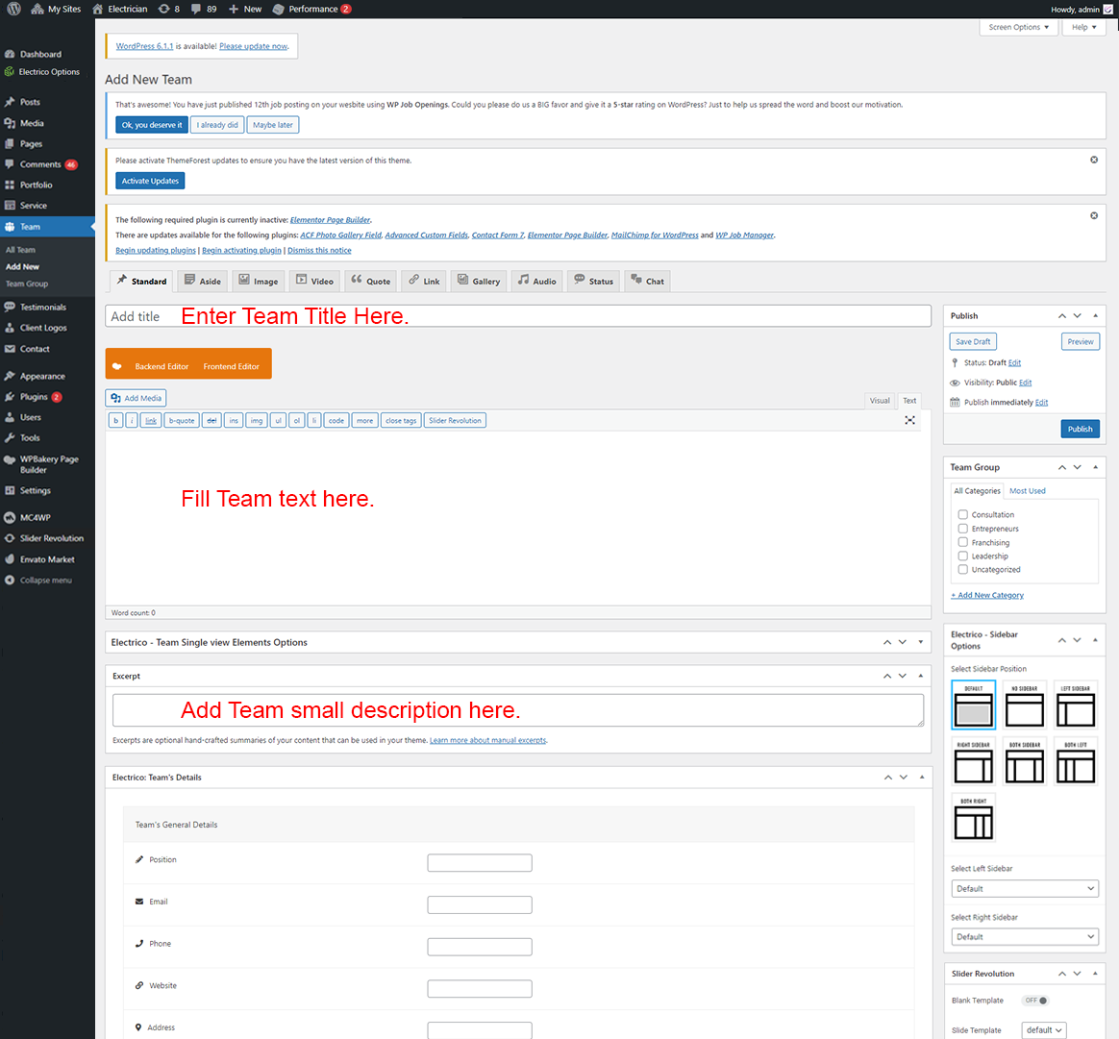
Task: Open the Select Left Sidebar dropdown
Action: (1024, 888)
